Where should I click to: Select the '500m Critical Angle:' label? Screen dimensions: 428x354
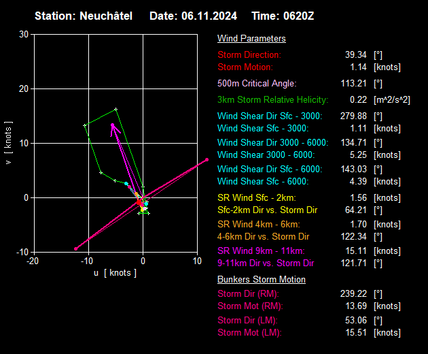257,83
